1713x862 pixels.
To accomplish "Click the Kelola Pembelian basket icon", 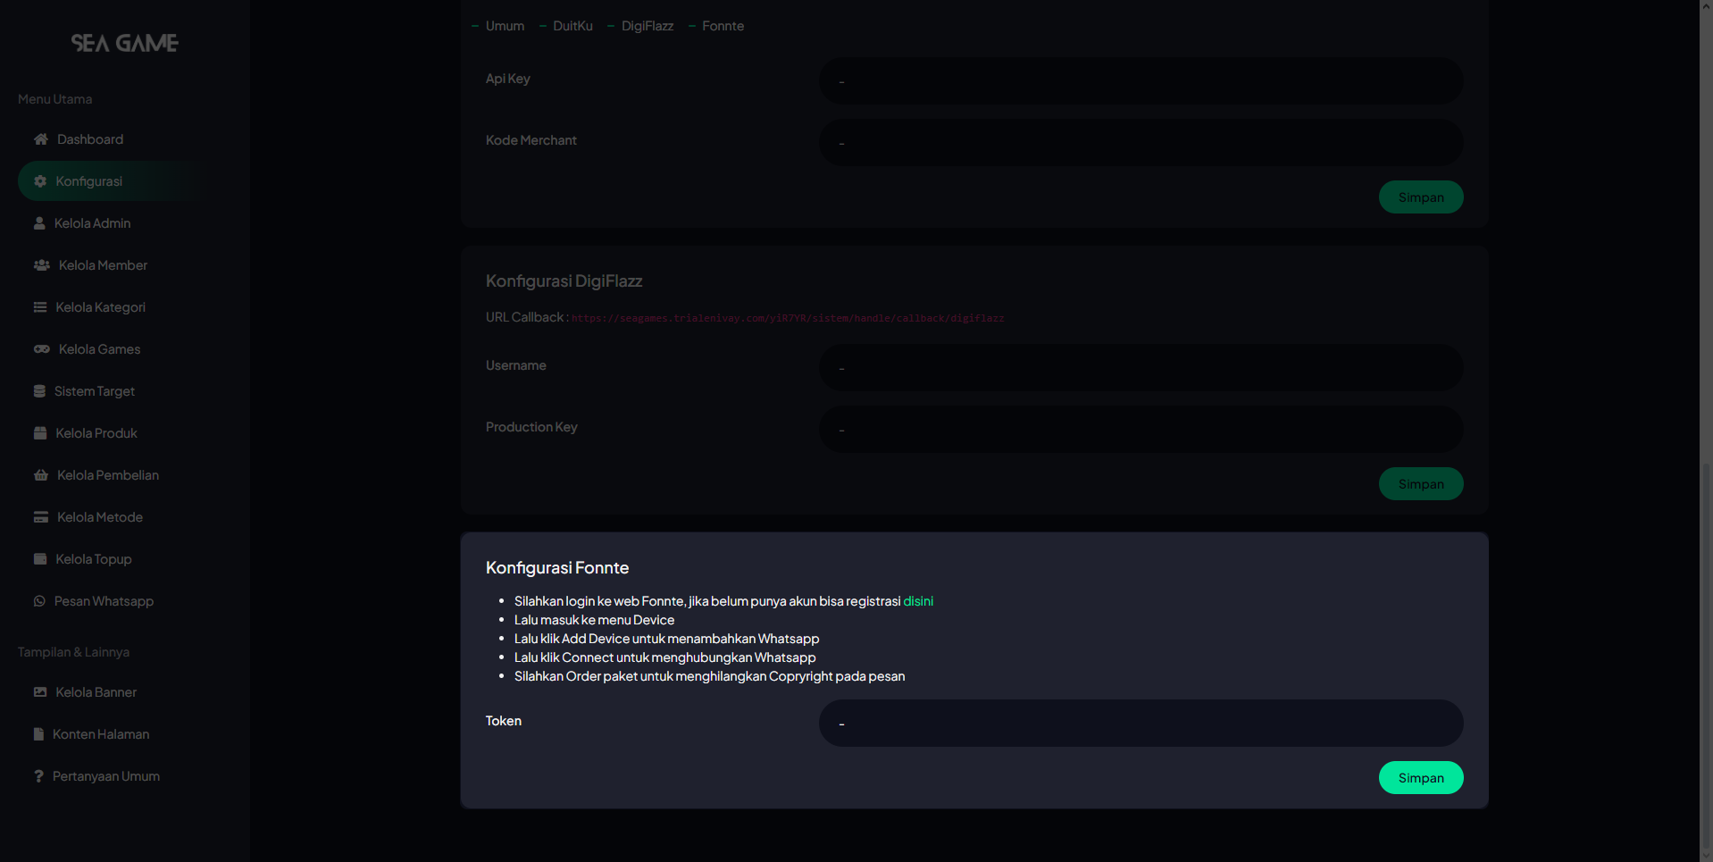I will pyautogui.click(x=41, y=475).
